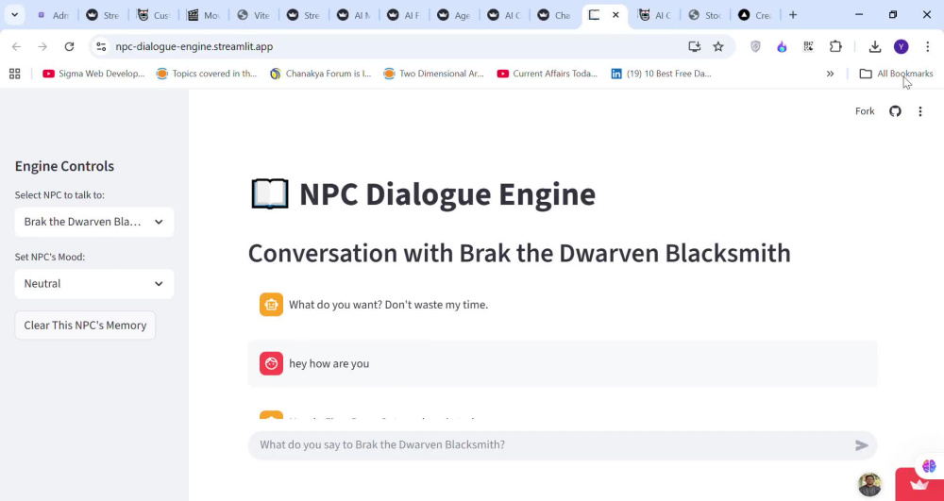Image resolution: width=944 pixels, height=501 pixels.
Task: Expand the 'Set NPC's Mood' Neutral dropdown
Action: coord(94,284)
